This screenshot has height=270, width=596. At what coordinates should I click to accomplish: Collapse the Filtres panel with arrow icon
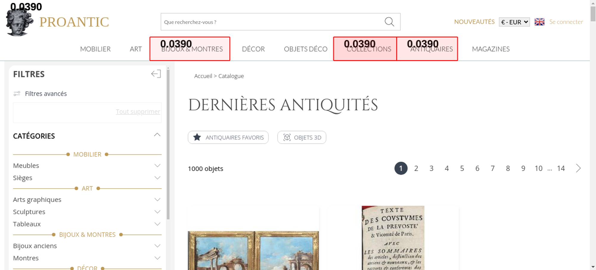tap(156, 74)
